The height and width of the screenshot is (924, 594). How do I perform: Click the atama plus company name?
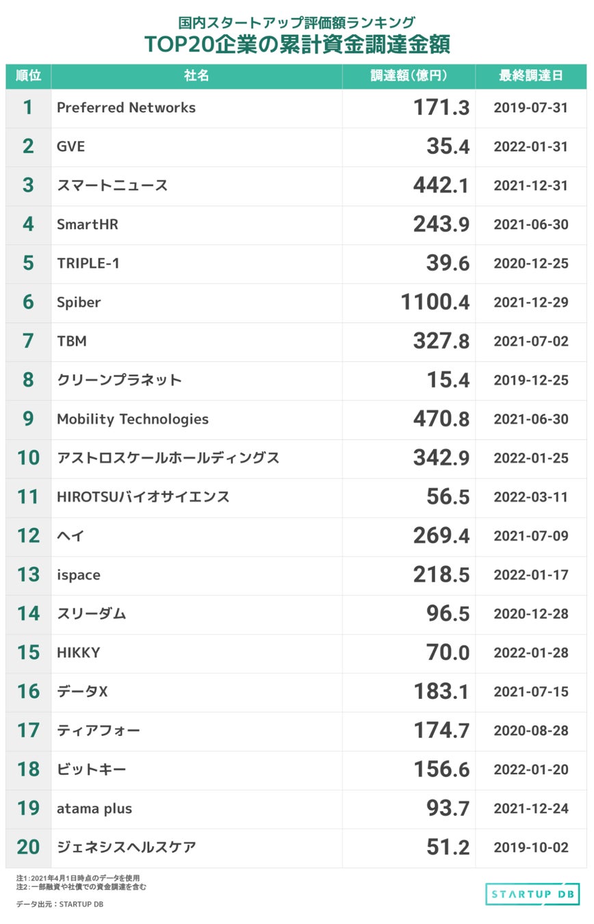(x=94, y=808)
